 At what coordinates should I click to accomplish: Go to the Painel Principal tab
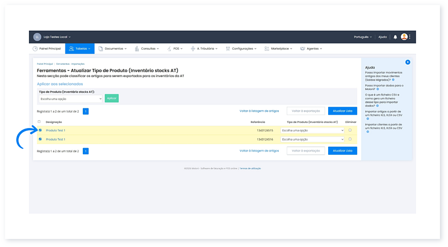click(x=47, y=49)
